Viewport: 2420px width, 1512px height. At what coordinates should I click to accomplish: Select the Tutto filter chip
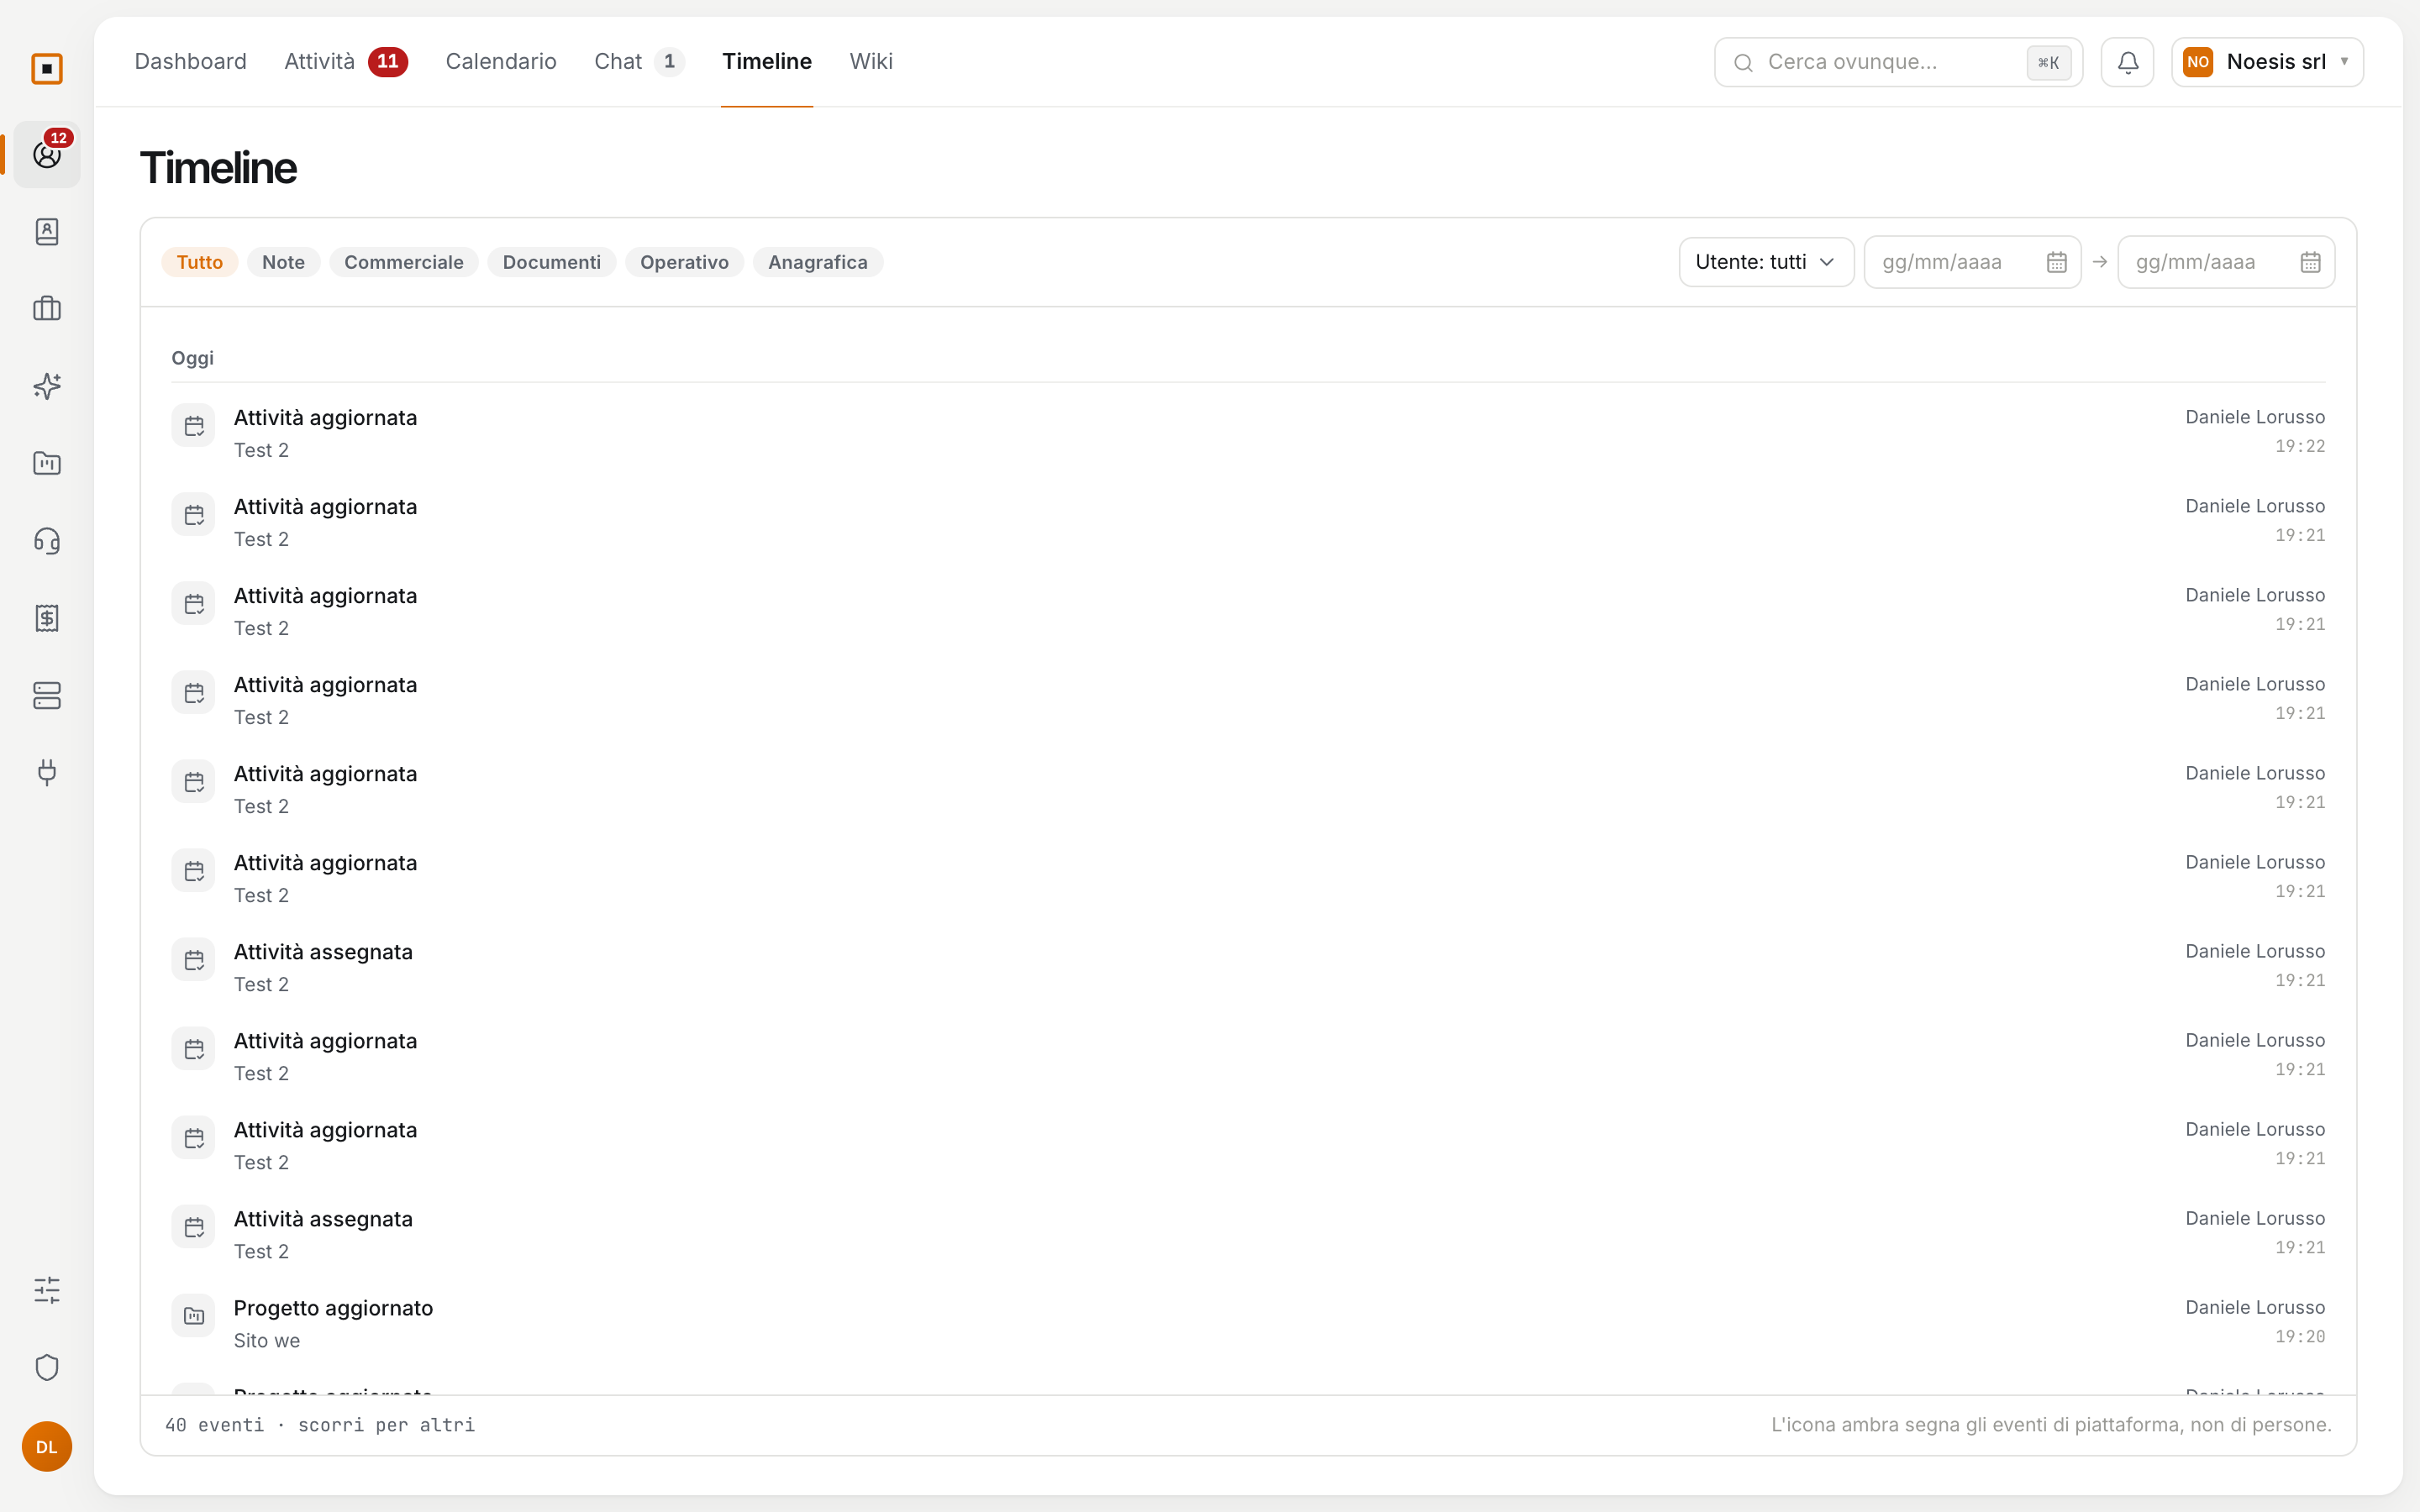199,262
